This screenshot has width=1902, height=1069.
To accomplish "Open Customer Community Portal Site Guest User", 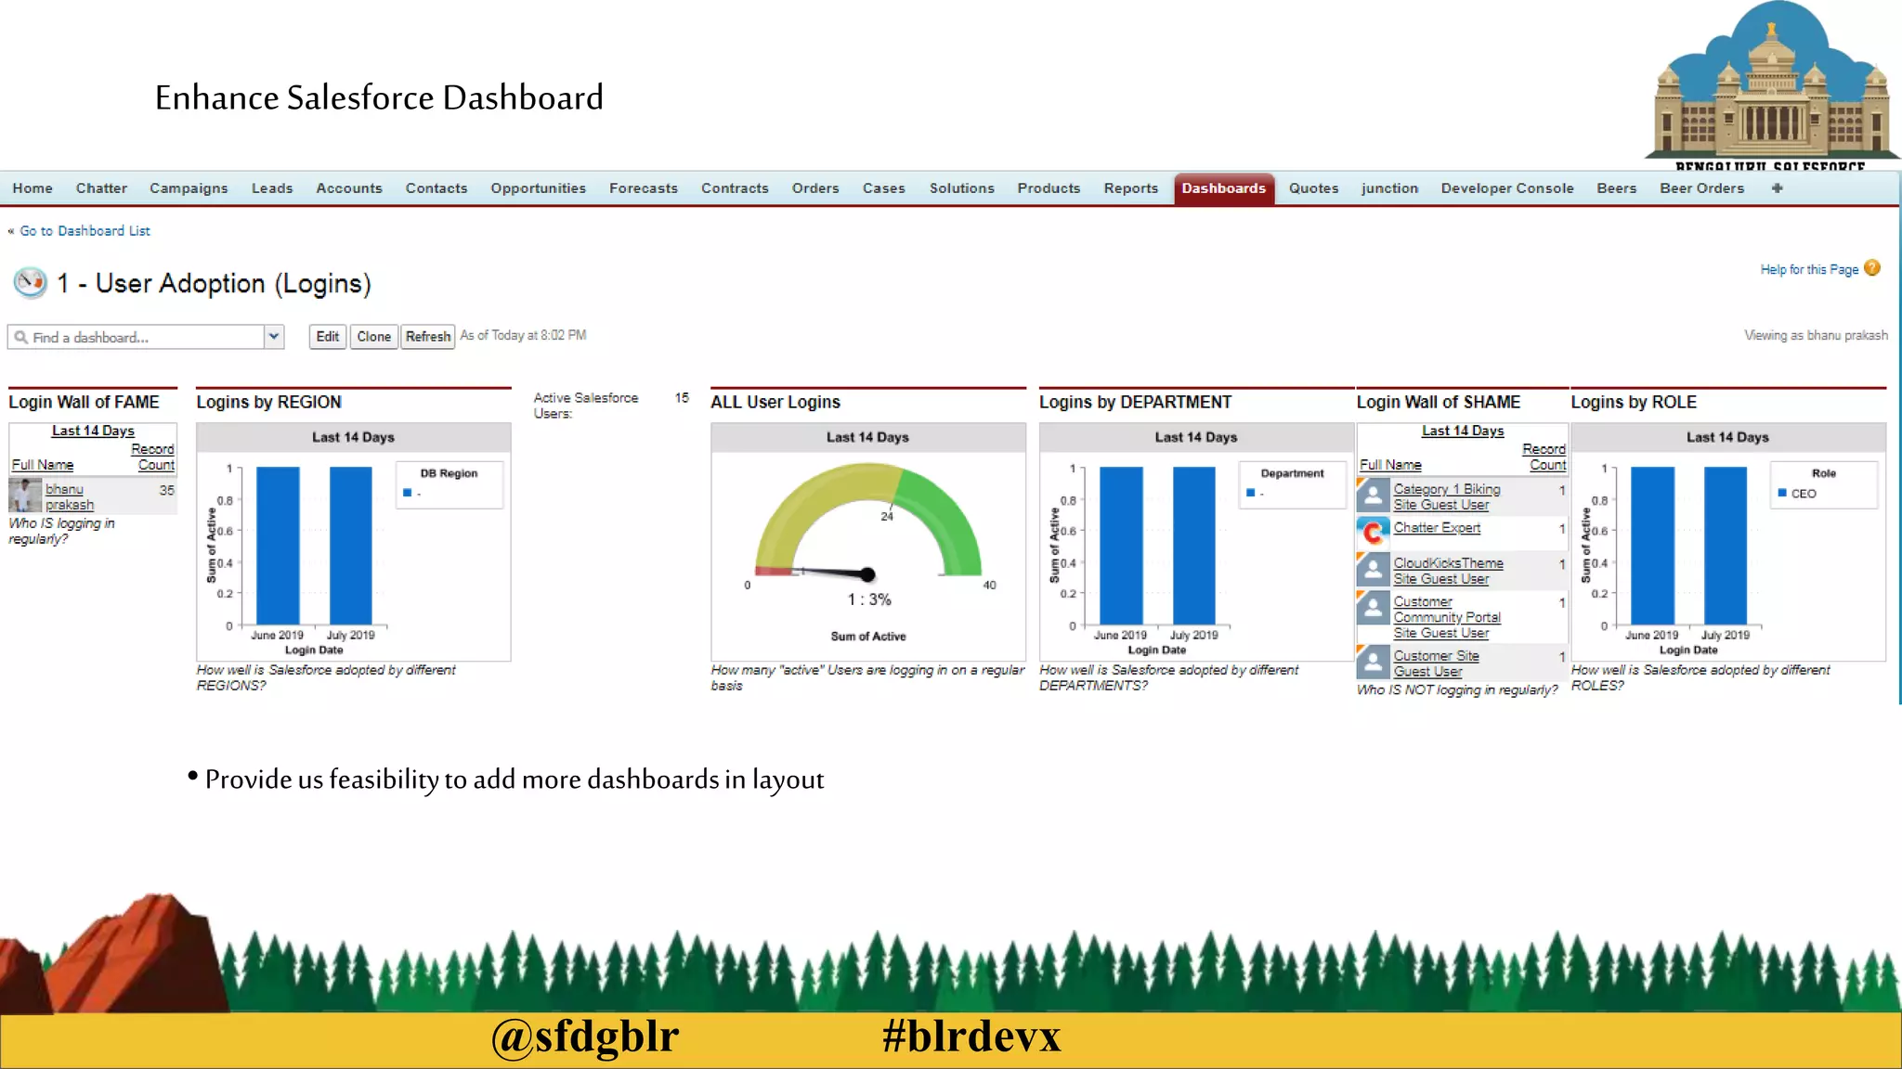I will (x=1447, y=617).
